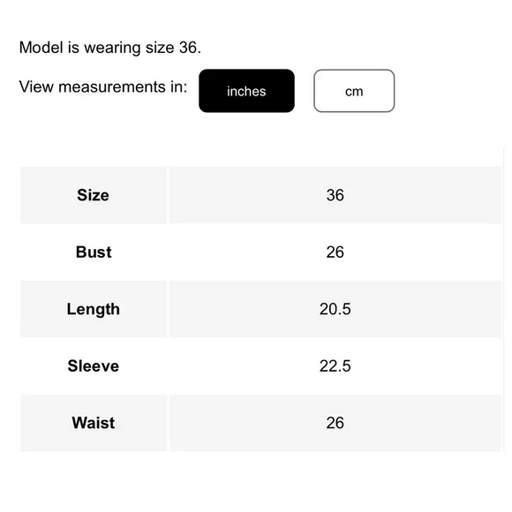Viewport: 512px width, 512px height.
Task: Switch measurements to cm
Action: click(354, 91)
